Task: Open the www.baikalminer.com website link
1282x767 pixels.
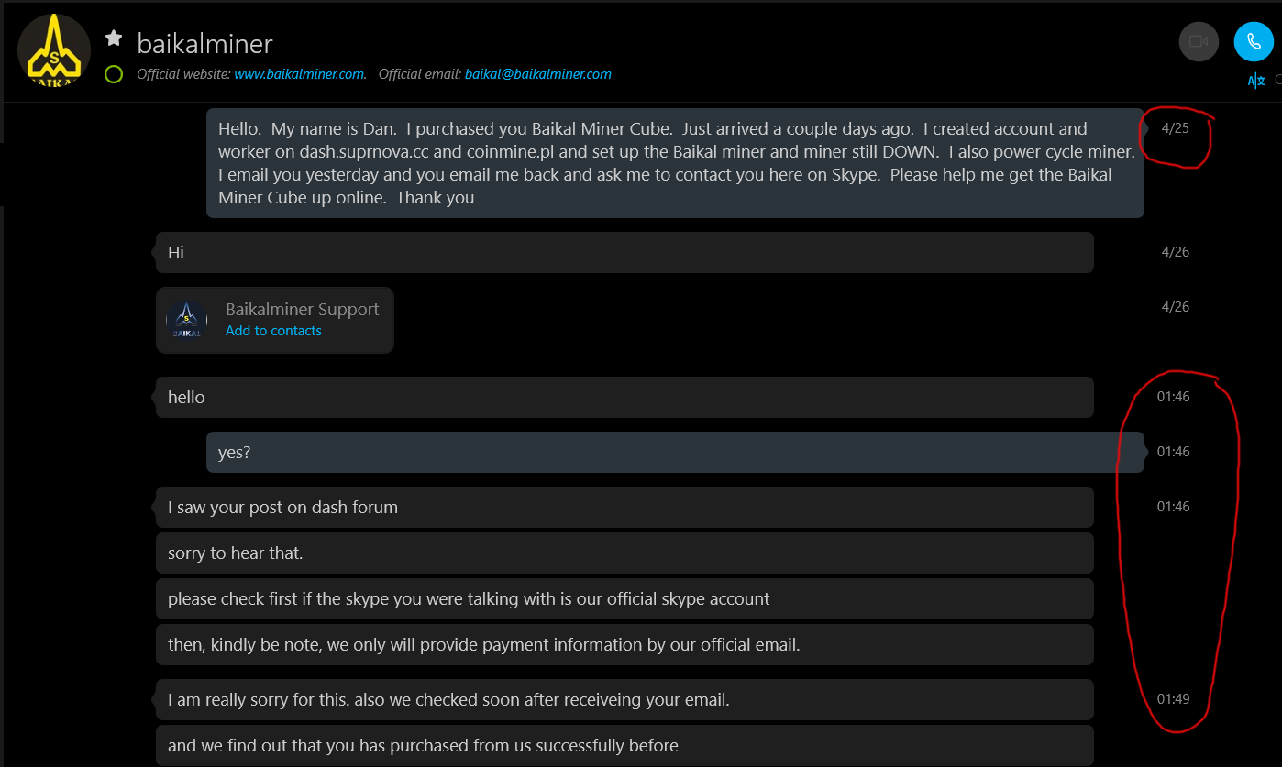Action: [300, 74]
